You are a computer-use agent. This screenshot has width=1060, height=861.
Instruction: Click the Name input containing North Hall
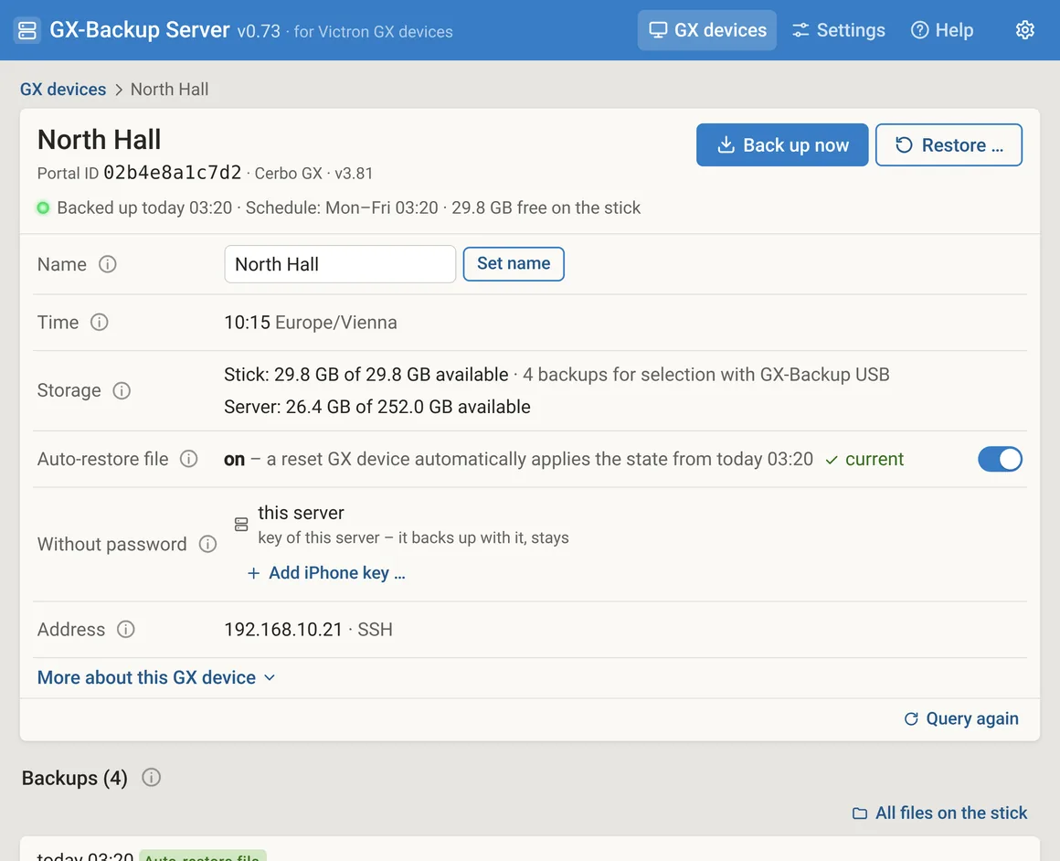pos(340,264)
